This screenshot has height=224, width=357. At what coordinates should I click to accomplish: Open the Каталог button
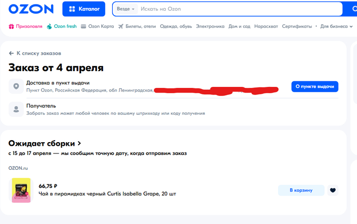[84, 9]
